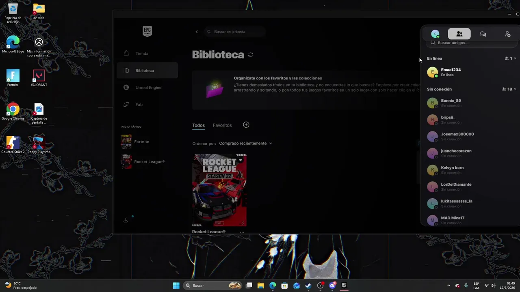
Task: Open Microsoft Store from taskbar
Action: point(284,286)
